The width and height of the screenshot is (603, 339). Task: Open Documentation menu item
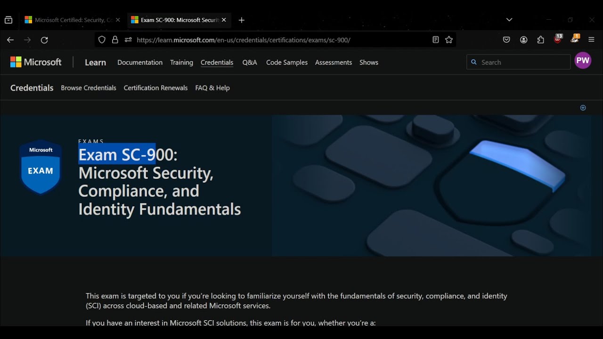coord(140,62)
